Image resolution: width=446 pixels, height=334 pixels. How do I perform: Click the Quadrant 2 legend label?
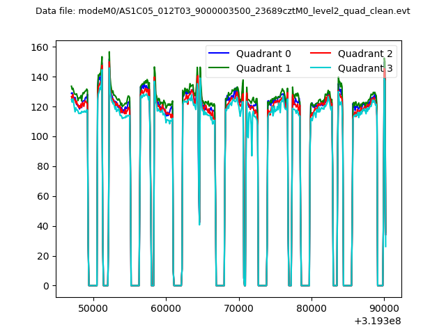(365, 54)
